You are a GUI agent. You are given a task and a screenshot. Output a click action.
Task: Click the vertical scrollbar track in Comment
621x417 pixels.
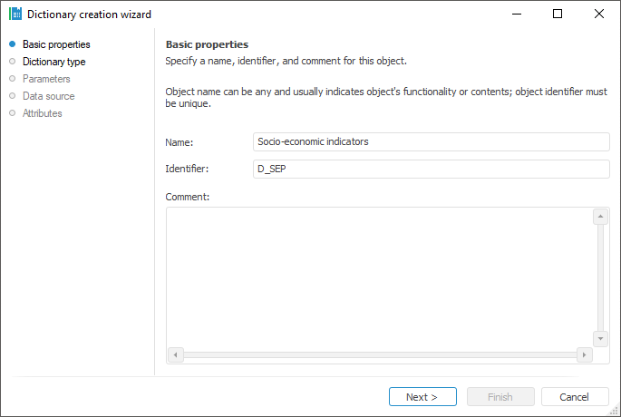(600, 276)
